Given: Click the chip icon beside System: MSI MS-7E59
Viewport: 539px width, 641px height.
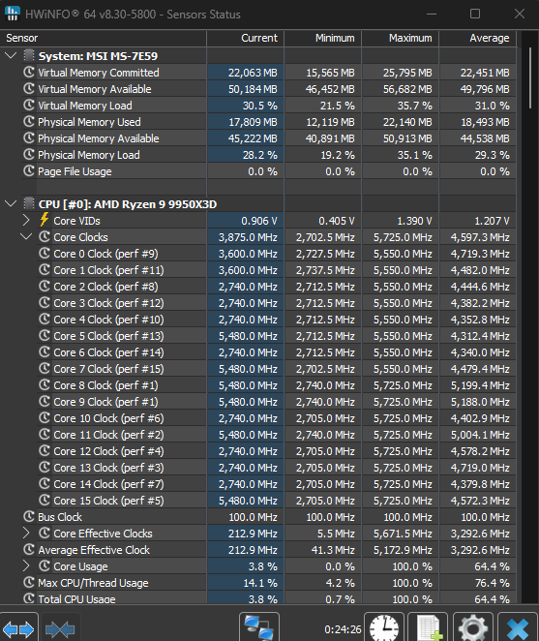Looking at the screenshot, I should [x=29, y=55].
